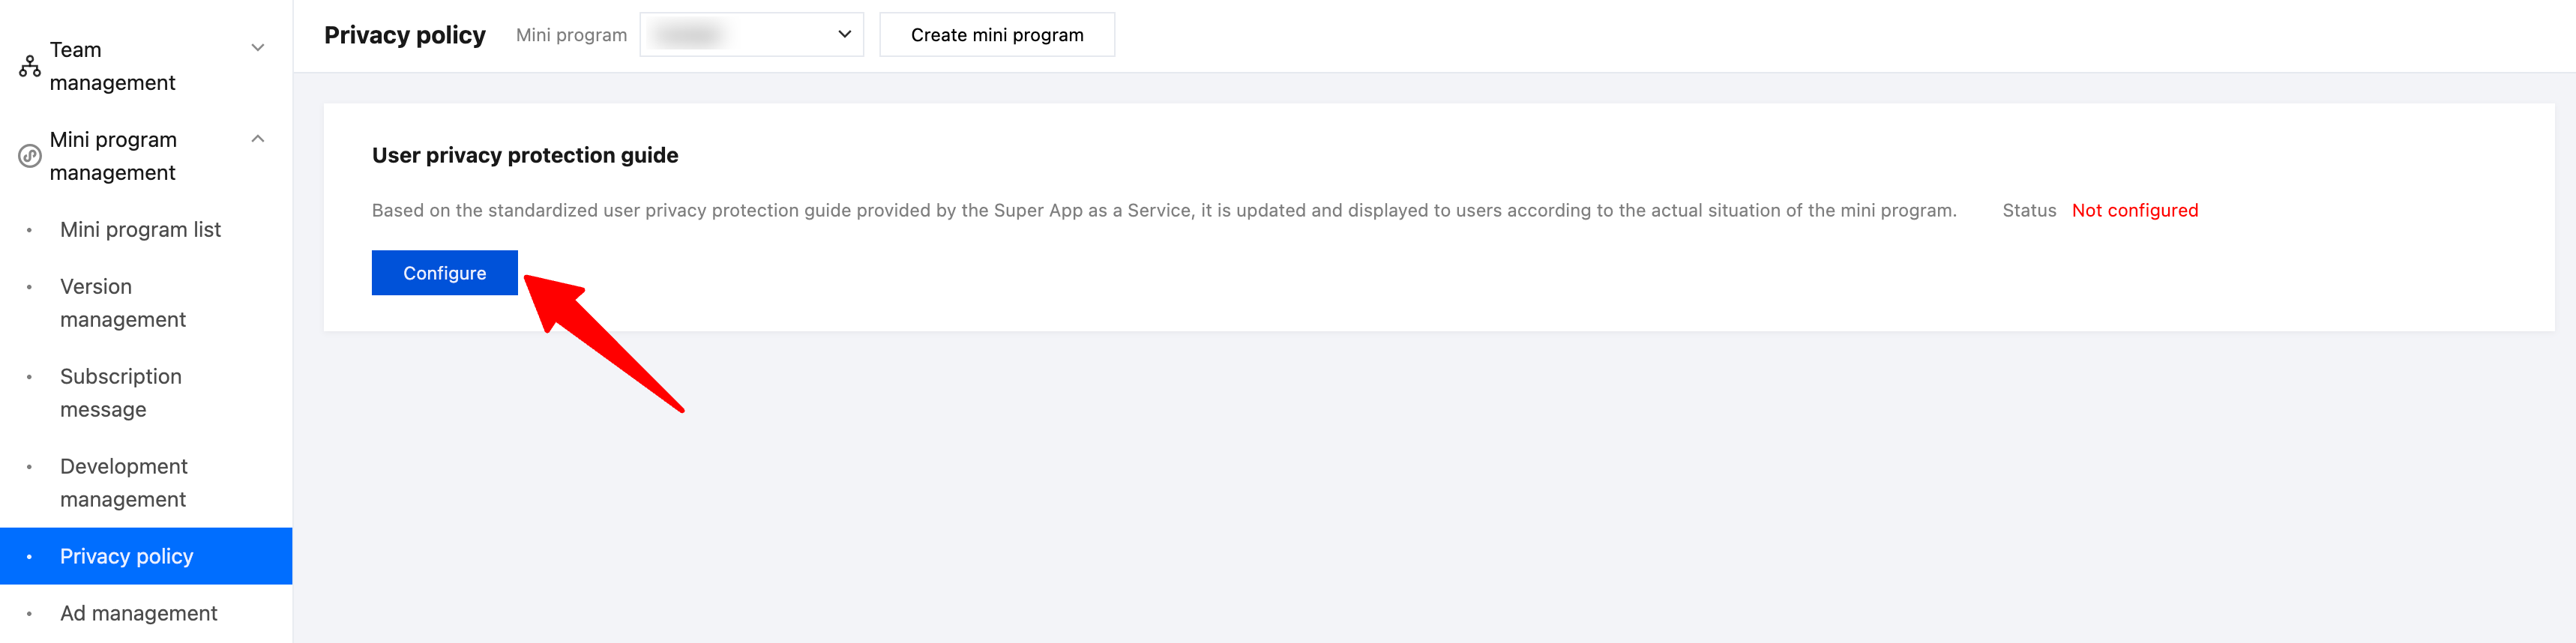Click the red Not configured status text
The image size is (2576, 643).
2134,211
